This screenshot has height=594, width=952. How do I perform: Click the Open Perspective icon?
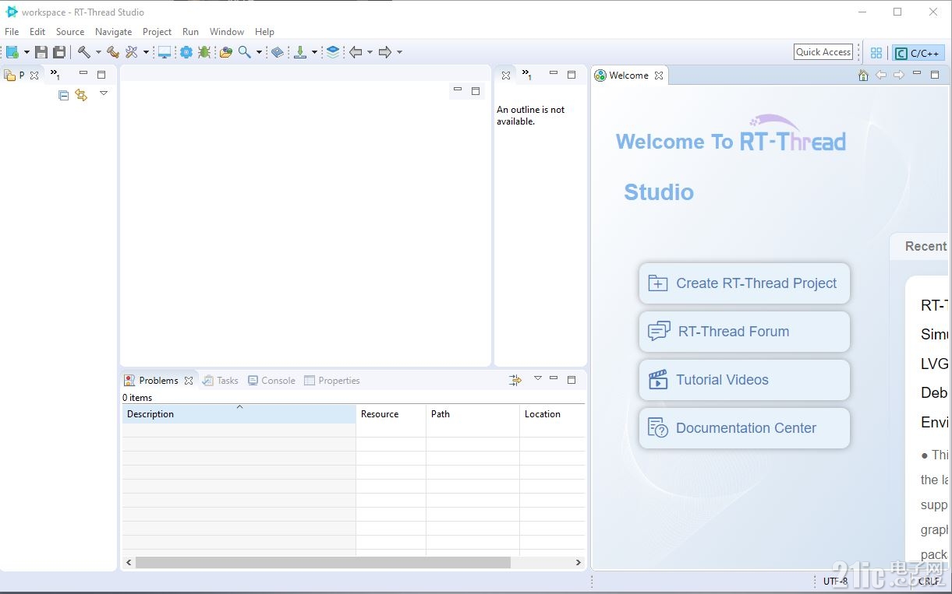(x=876, y=53)
